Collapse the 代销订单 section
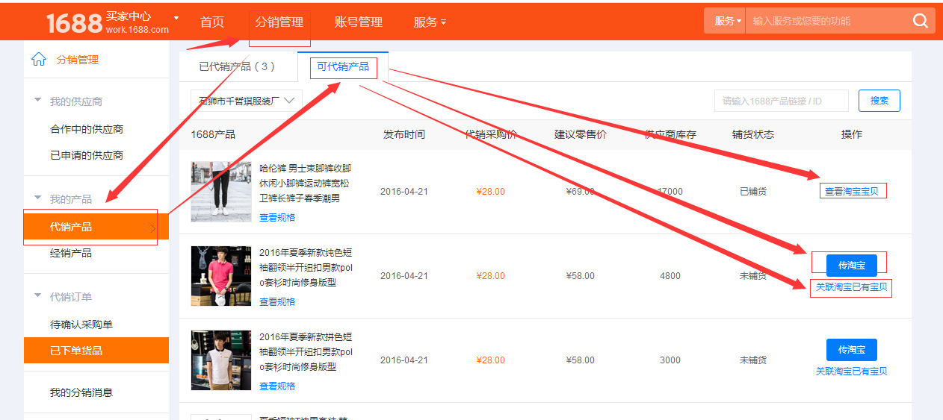This screenshot has height=420, width=943. tap(38, 295)
